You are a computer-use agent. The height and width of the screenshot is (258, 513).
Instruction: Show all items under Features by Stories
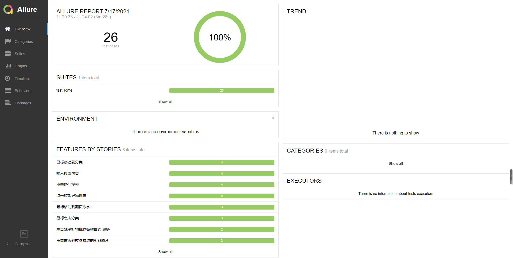[x=165, y=252]
